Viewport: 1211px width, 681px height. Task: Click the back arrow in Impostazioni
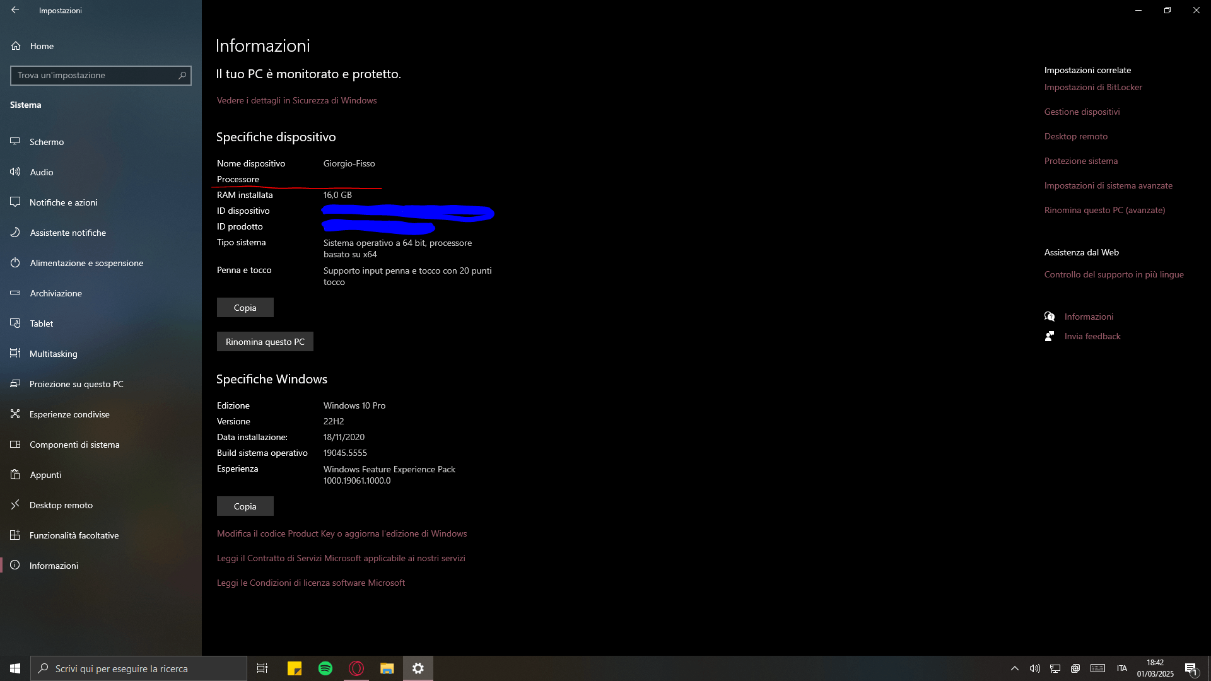coord(15,10)
